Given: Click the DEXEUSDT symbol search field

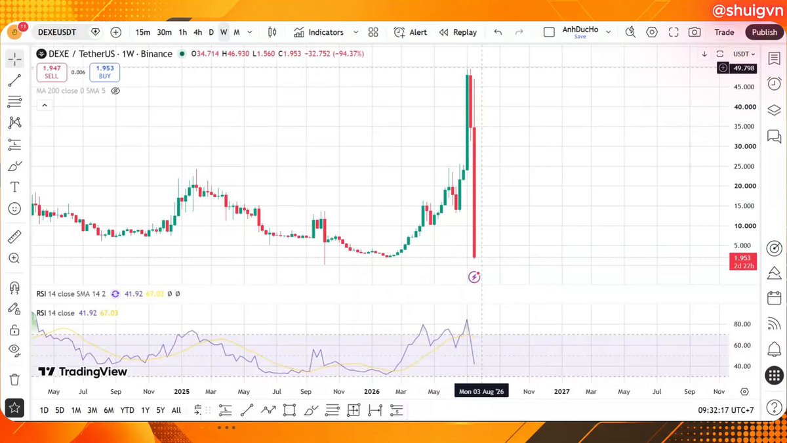Looking at the screenshot, I should [58, 32].
